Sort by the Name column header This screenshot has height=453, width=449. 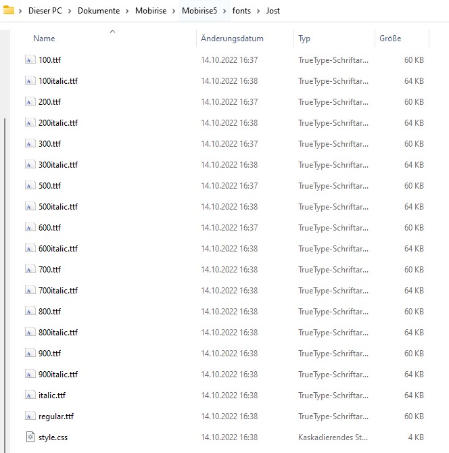[44, 39]
